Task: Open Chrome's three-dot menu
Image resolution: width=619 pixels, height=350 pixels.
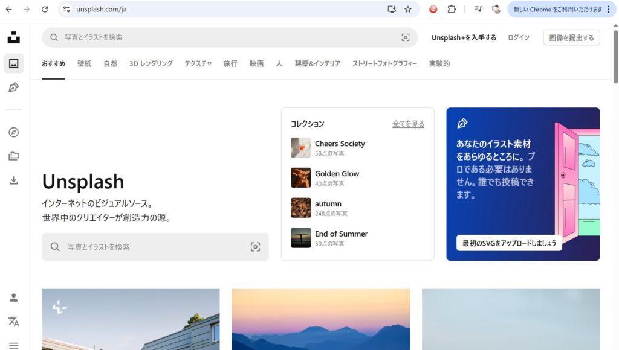Action: (609, 10)
